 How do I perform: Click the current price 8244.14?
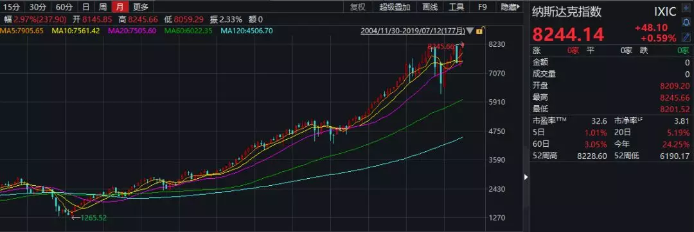[x=567, y=34]
